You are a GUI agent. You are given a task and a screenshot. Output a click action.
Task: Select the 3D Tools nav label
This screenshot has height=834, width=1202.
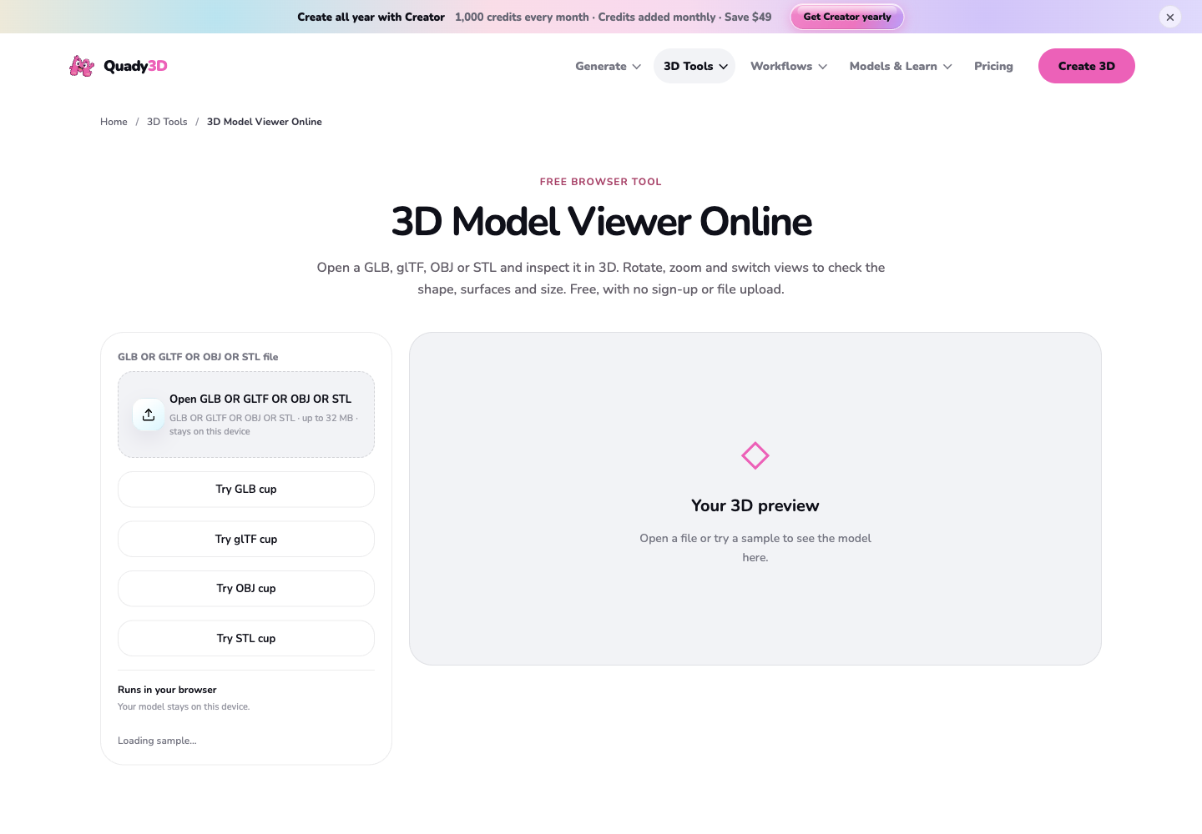[x=689, y=66]
